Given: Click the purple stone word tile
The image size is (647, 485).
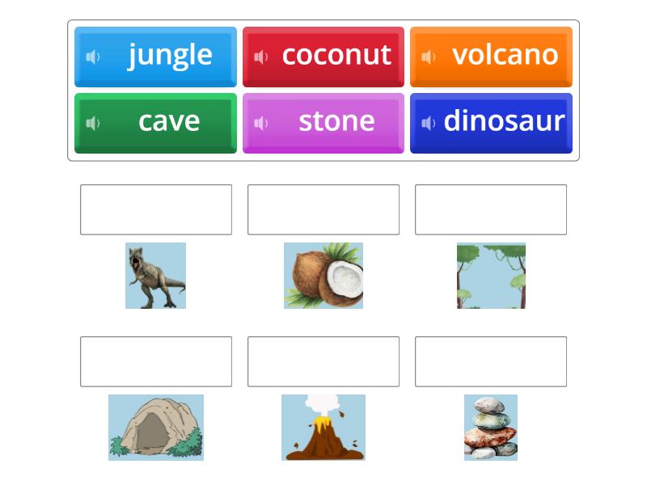Looking at the screenshot, I should click(x=323, y=121).
